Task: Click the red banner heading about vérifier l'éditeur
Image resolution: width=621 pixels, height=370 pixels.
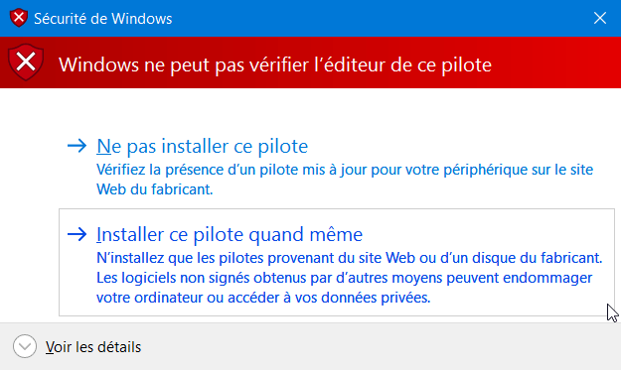Action: (275, 64)
